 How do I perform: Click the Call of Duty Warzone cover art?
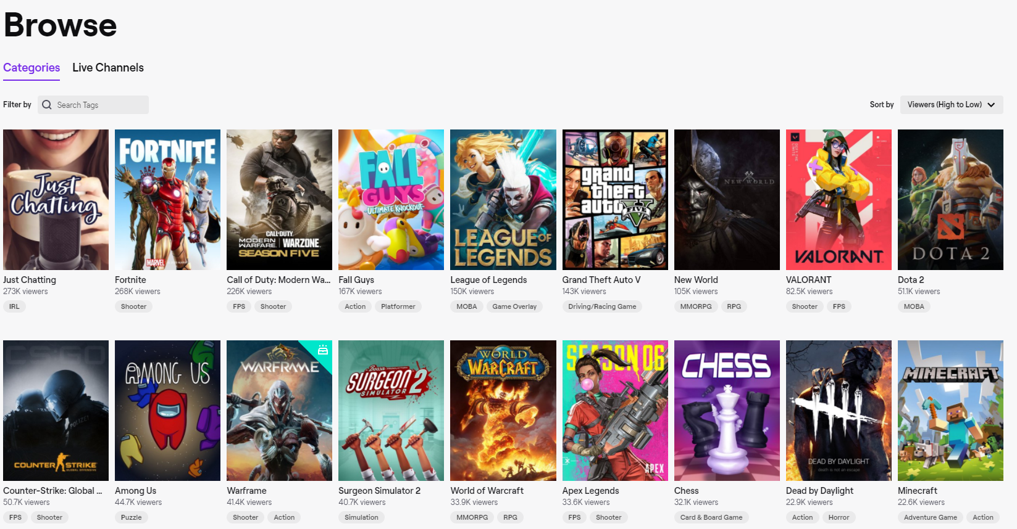[279, 200]
